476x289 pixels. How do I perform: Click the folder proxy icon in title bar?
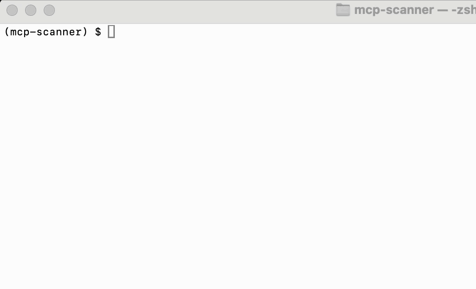click(x=343, y=10)
